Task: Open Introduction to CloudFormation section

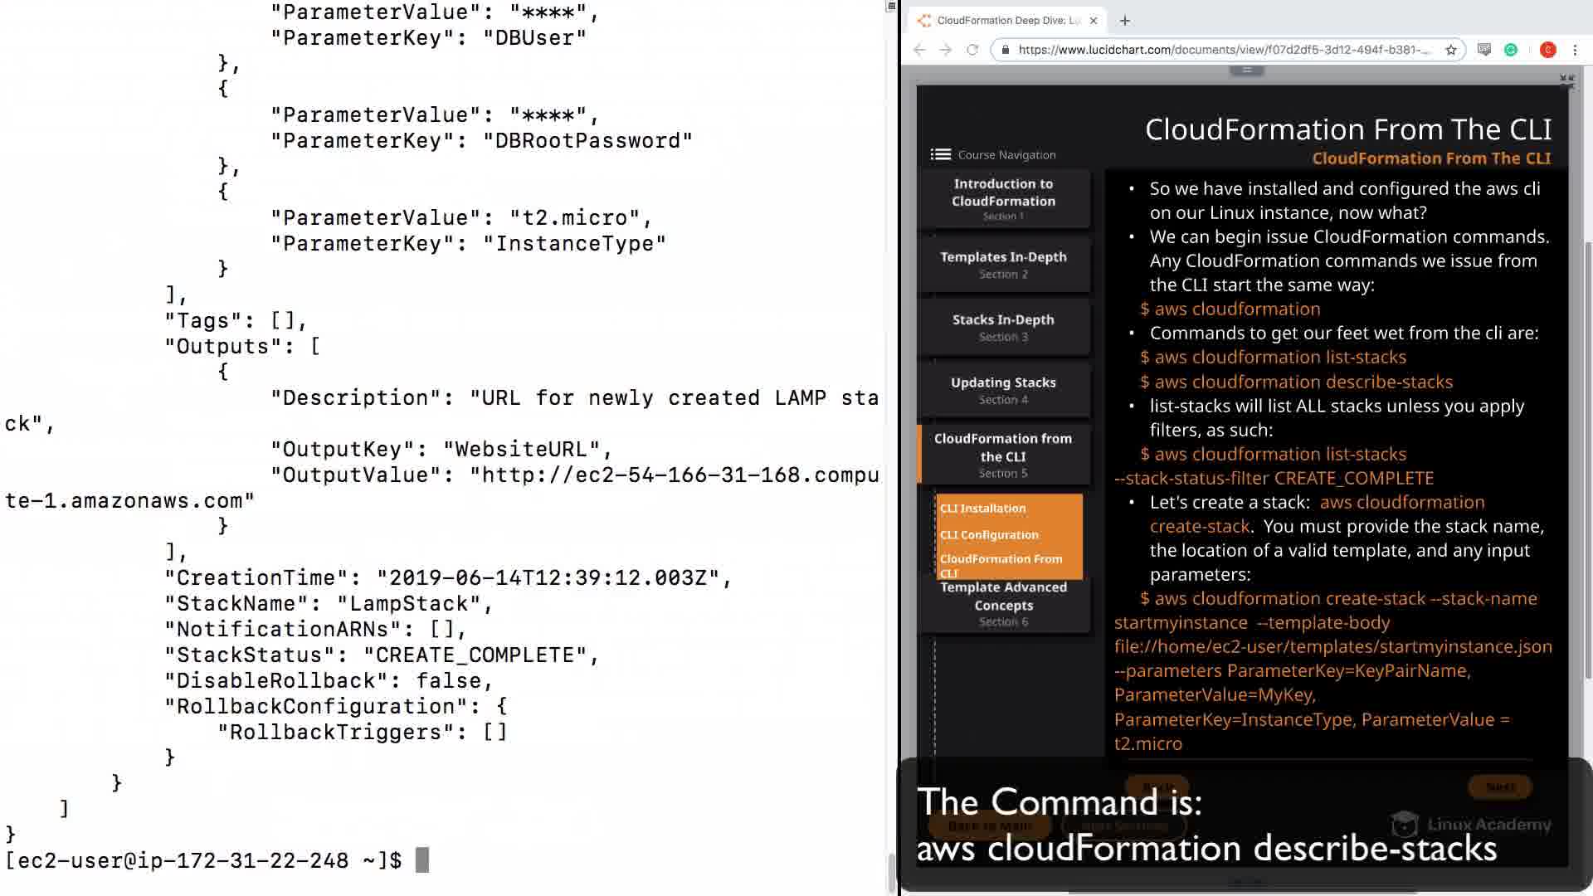Action: (1003, 199)
